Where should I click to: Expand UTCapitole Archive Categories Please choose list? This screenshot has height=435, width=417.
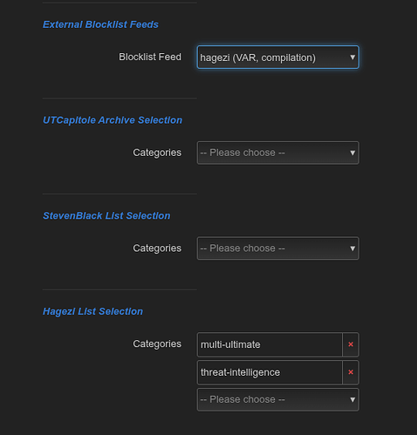pyautogui.click(x=278, y=153)
